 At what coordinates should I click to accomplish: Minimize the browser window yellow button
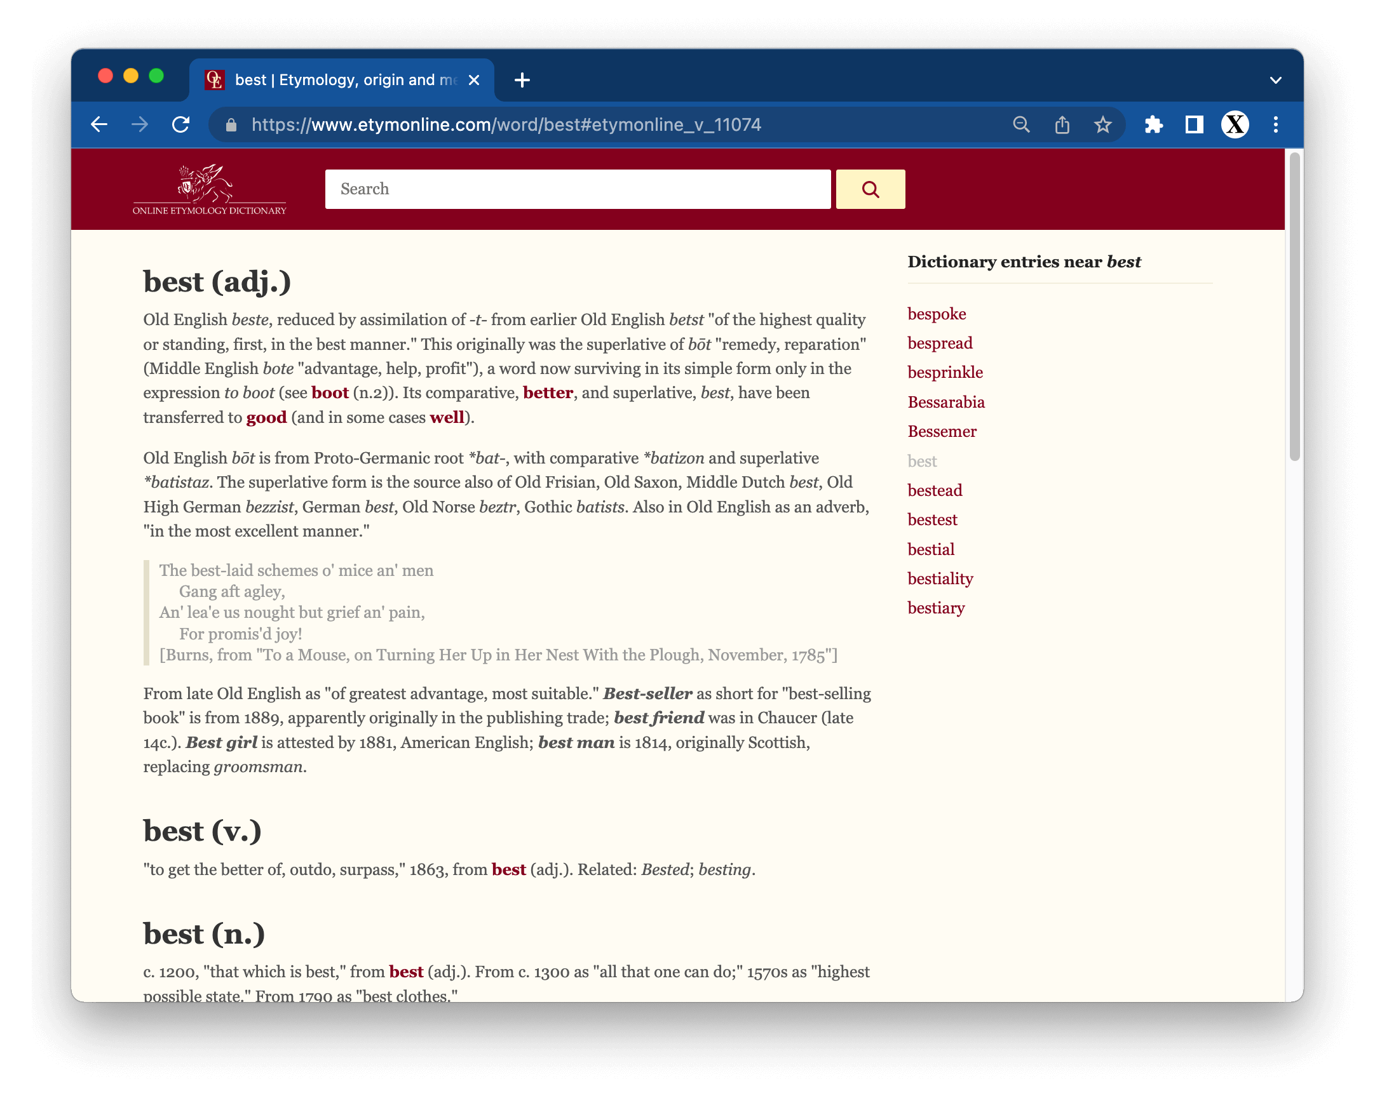tap(131, 76)
